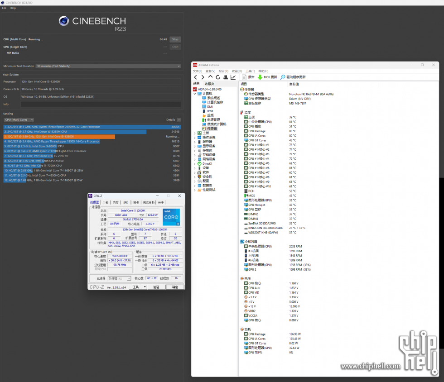Switch to CPU-Z 内存 tab

pyautogui.click(x=116, y=203)
